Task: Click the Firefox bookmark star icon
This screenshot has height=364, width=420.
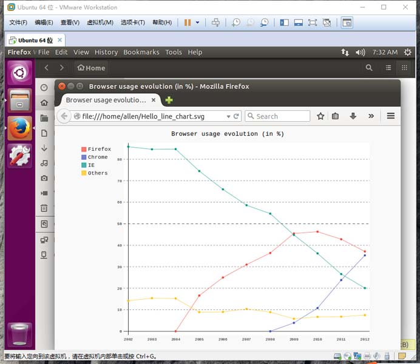Action: pos(320,116)
